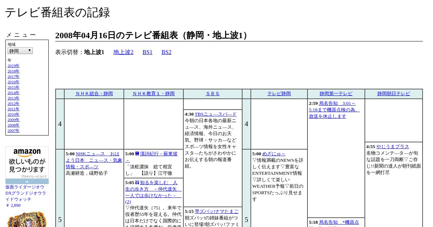Click the icon beside 5:05 知るを楽しむ
The width and height of the screenshot is (433, 227).
pyautogui.click(x=137, y=182)
